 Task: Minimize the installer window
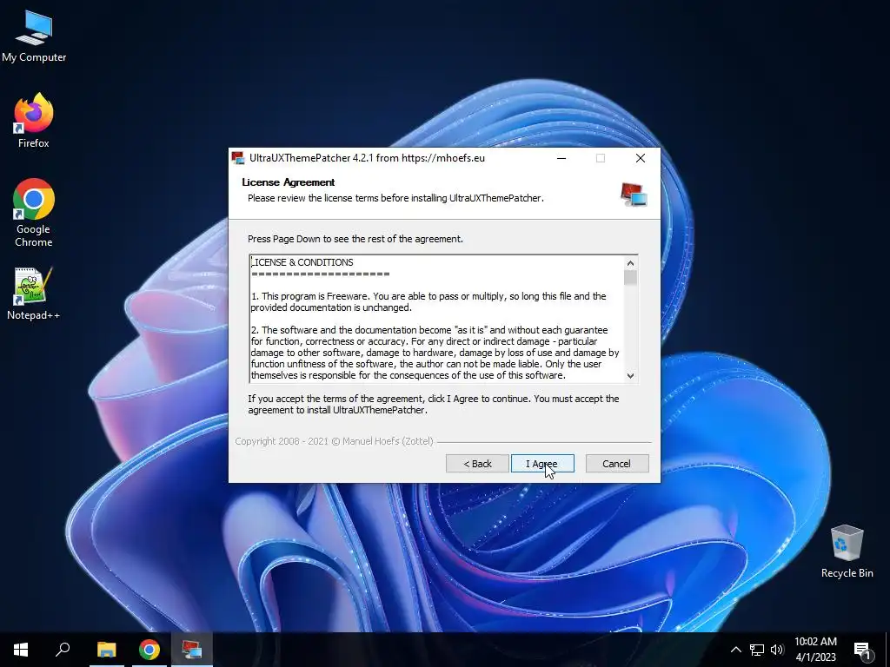point(561,158)
